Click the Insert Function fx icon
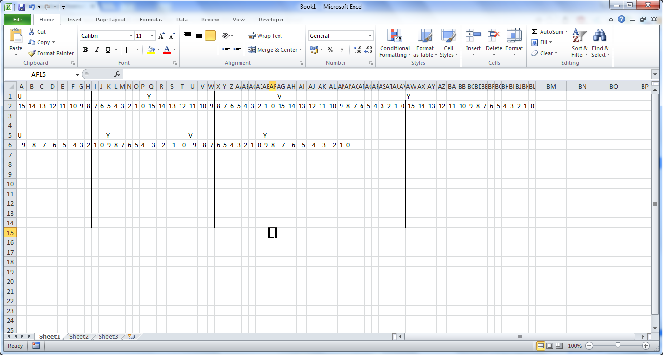 (x=117, y=74)
